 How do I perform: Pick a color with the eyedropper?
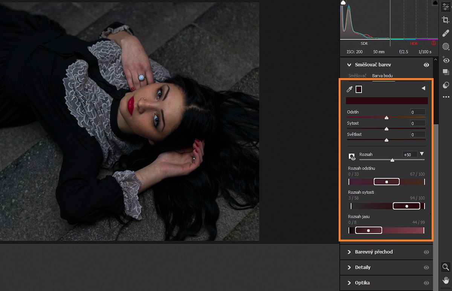pyautogui.click(x=349, y=89)
